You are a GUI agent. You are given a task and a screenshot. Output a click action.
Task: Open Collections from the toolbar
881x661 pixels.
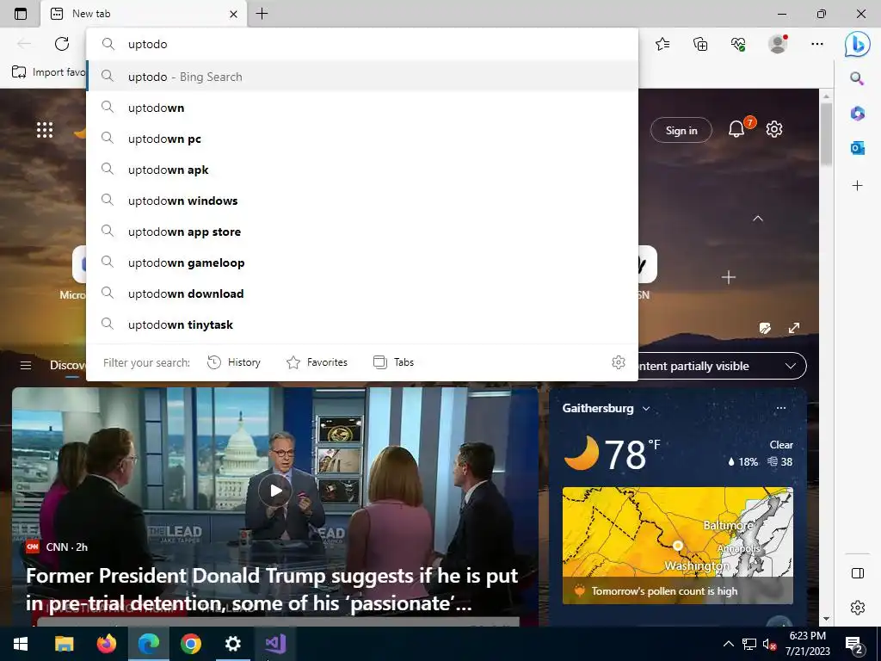pyautogui.click(x=700, y=44)
